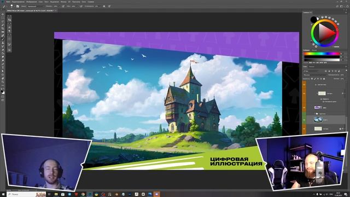350x197 pixels.
Task: Select the Rectangular Marquee tool
Action: (3, 18)
